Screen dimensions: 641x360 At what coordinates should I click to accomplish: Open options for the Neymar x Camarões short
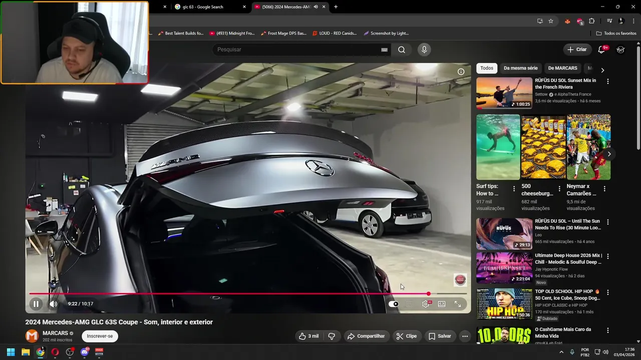604,189
